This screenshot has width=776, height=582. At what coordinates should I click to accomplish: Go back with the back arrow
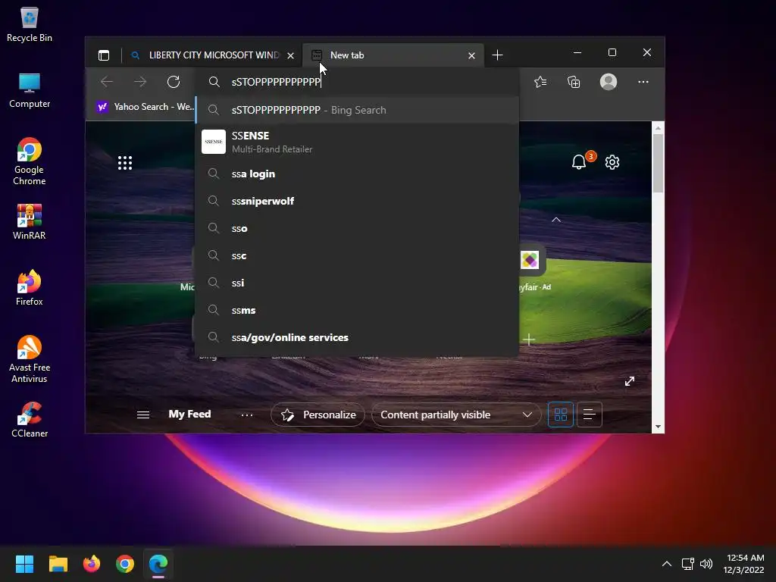click(x=106, y=82)
